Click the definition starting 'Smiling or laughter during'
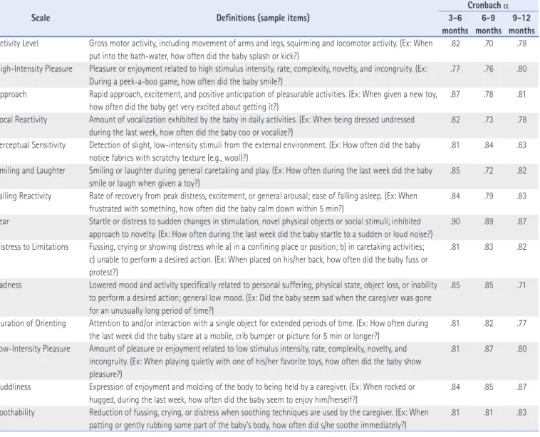The image size is (540, 437). point(261,177)
